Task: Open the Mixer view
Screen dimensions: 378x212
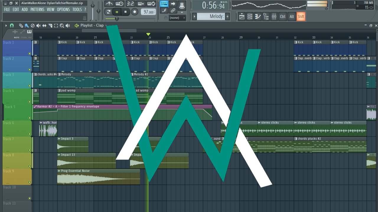Action: 274,16
